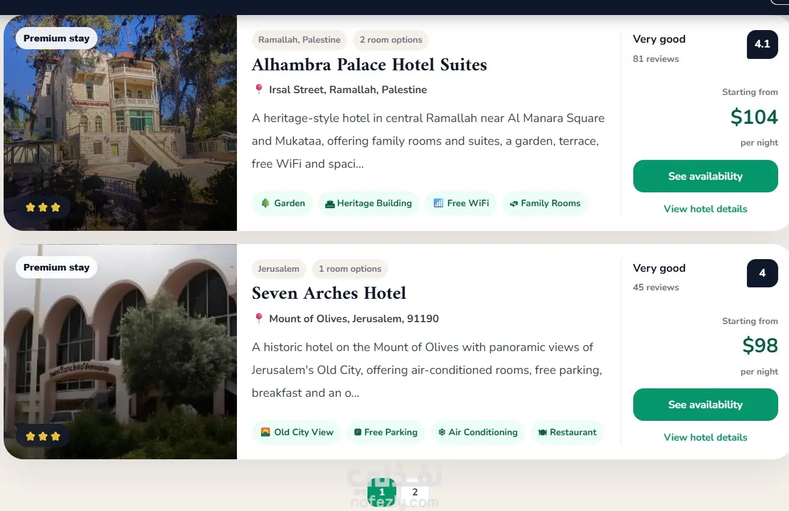
Task: Go to results page 2
Action: 415,492
